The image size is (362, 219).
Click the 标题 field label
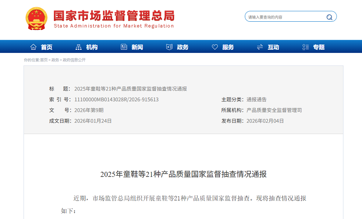(x=60, y=89)
